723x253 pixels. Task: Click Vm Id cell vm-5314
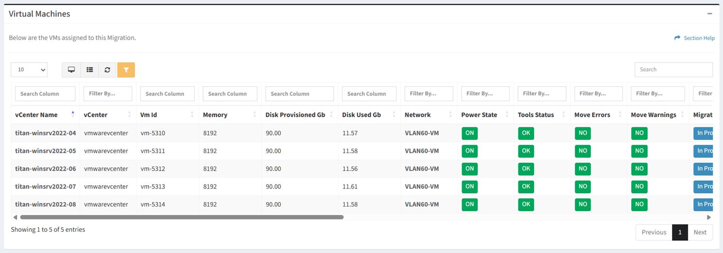point(153,204)
